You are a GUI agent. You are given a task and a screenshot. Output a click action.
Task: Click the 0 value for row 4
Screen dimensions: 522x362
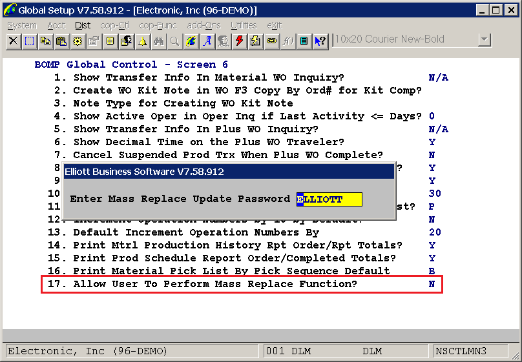(432, 116)
